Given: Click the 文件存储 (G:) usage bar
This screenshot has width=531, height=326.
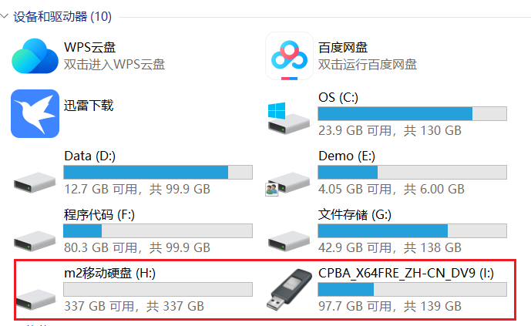Looking at the screenshot, I should coord(412,230).
